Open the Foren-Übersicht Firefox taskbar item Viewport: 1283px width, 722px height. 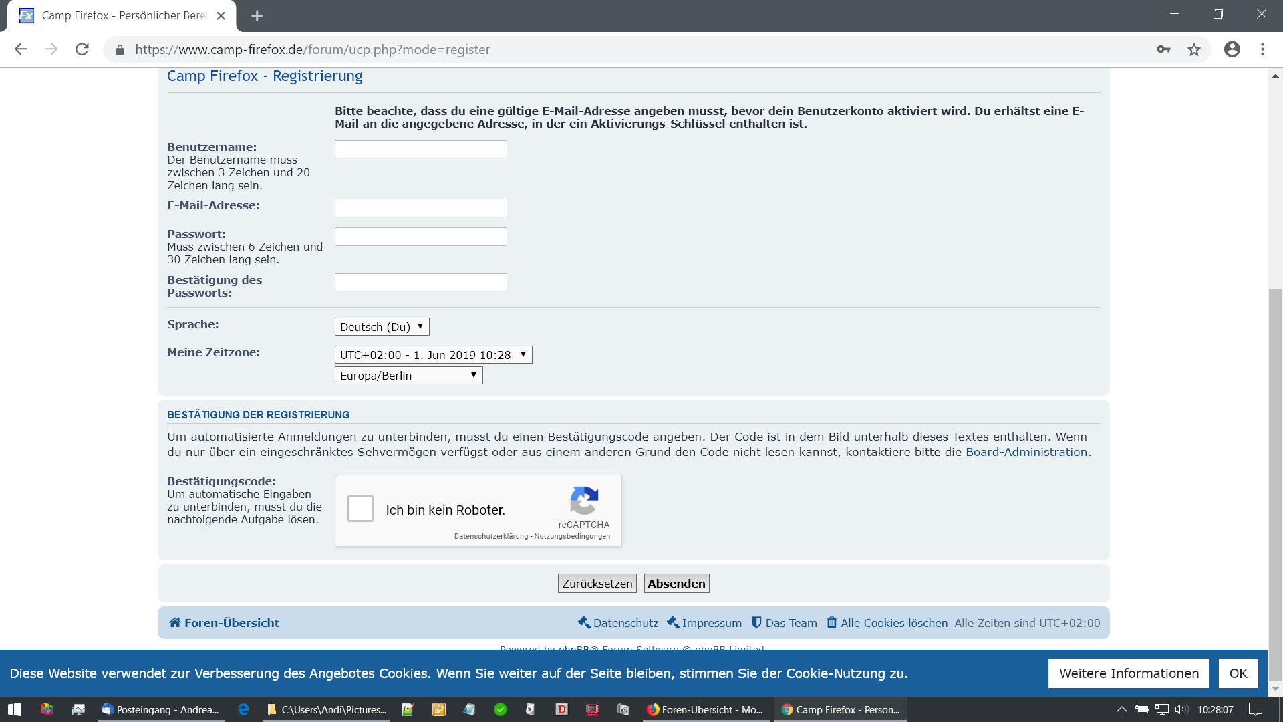click(x=705, y=709)
